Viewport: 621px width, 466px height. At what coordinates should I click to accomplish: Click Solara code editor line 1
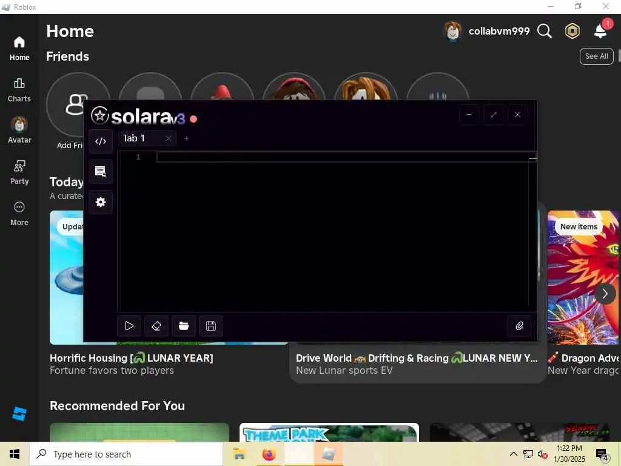343,157
